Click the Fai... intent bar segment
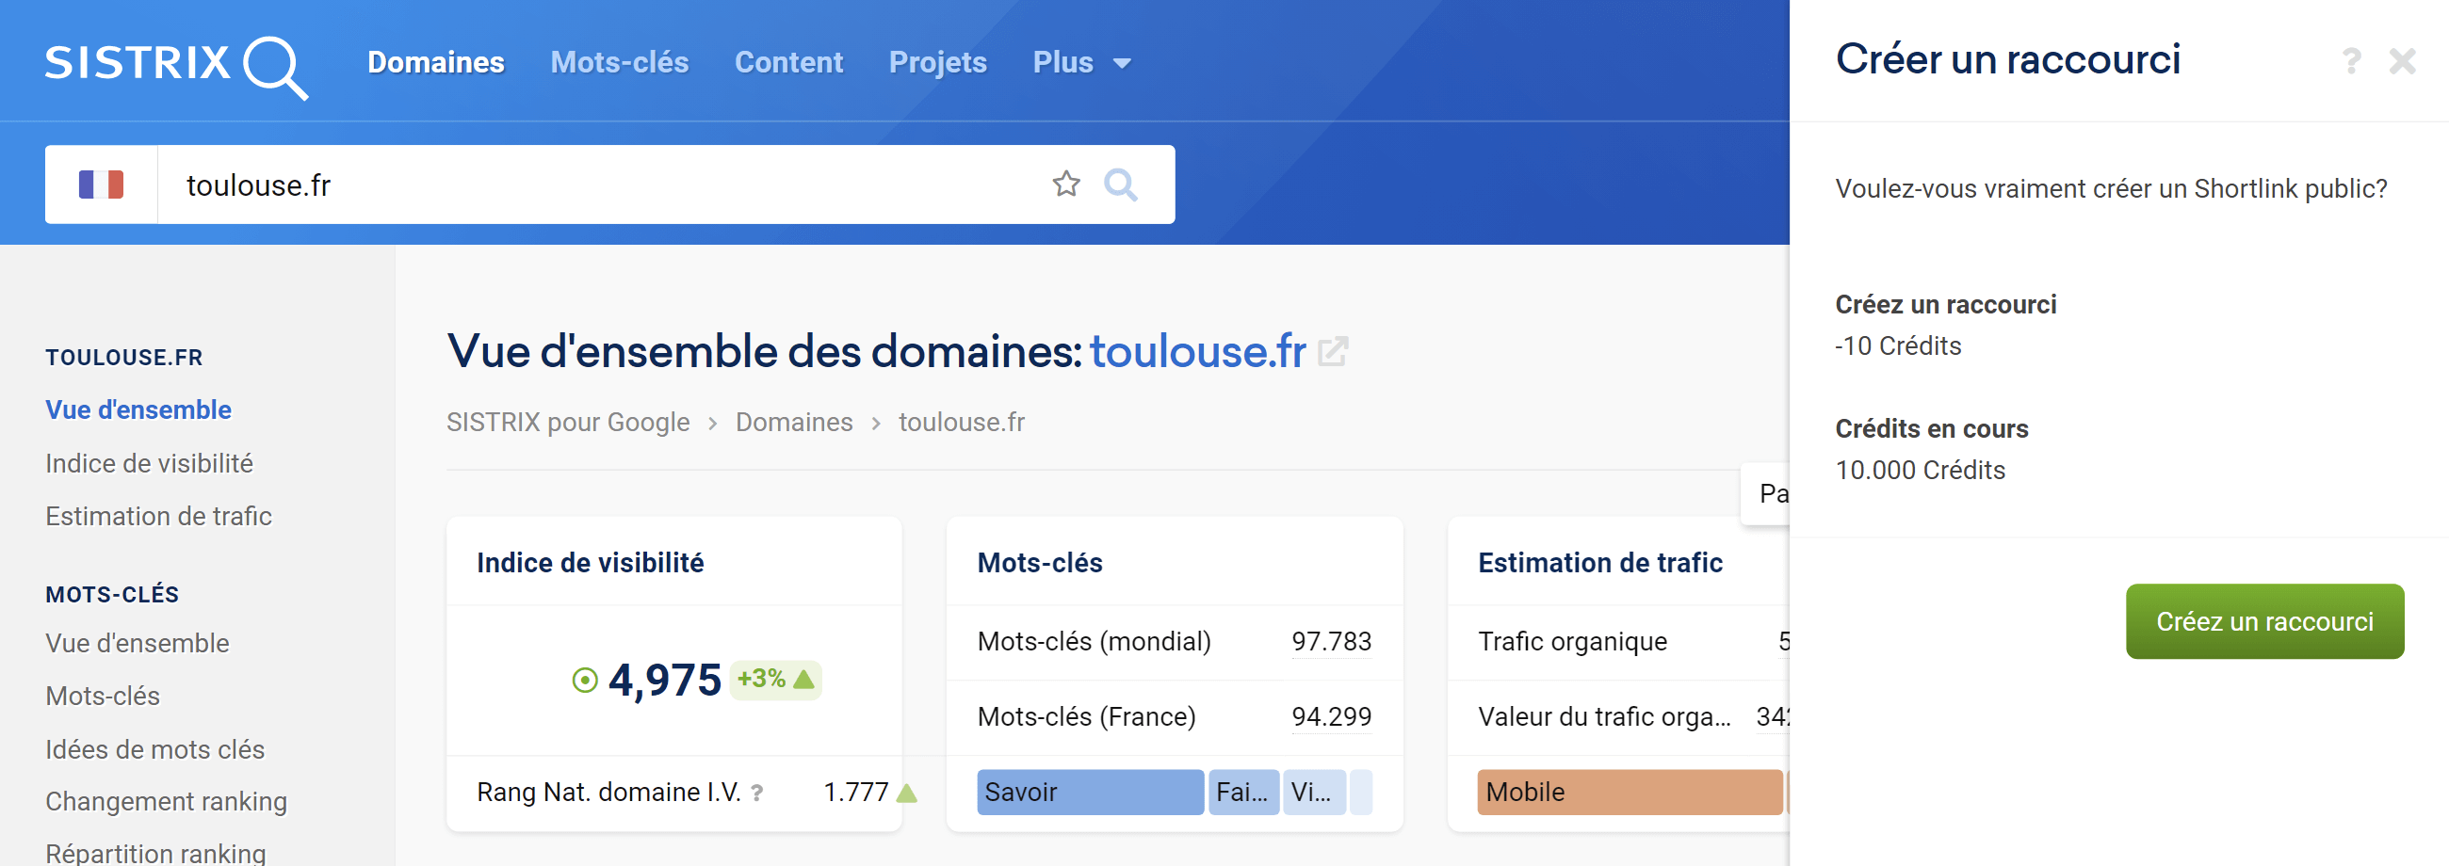This screenshot has width=2449, height=866. pyautogui.click(x=1242, y=792)
